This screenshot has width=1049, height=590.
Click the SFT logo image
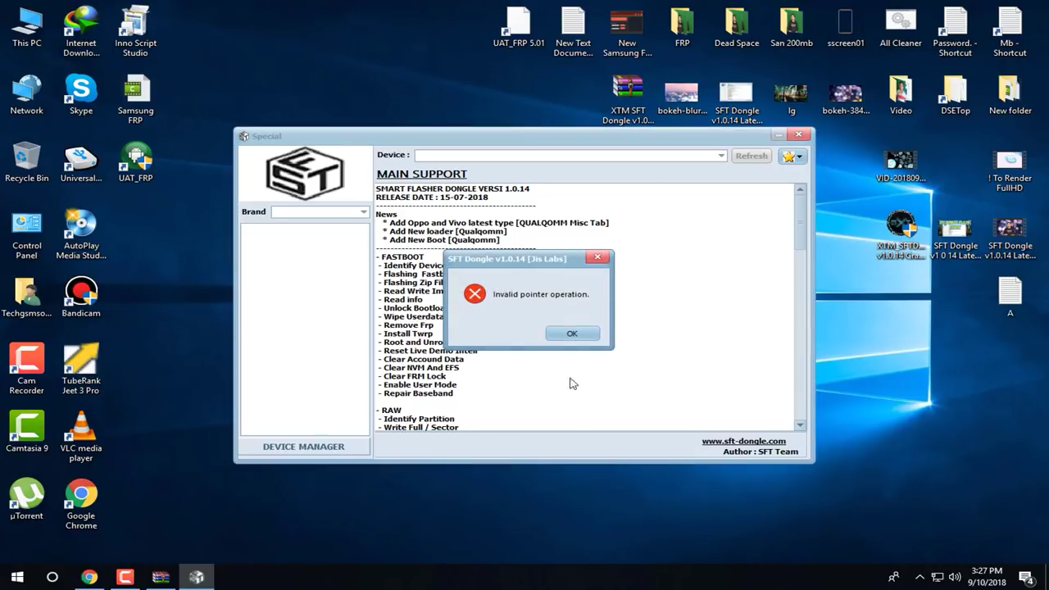point(305,173)
